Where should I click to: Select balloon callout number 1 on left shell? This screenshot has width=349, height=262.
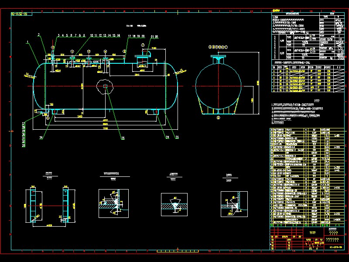[x=27, y=41]
